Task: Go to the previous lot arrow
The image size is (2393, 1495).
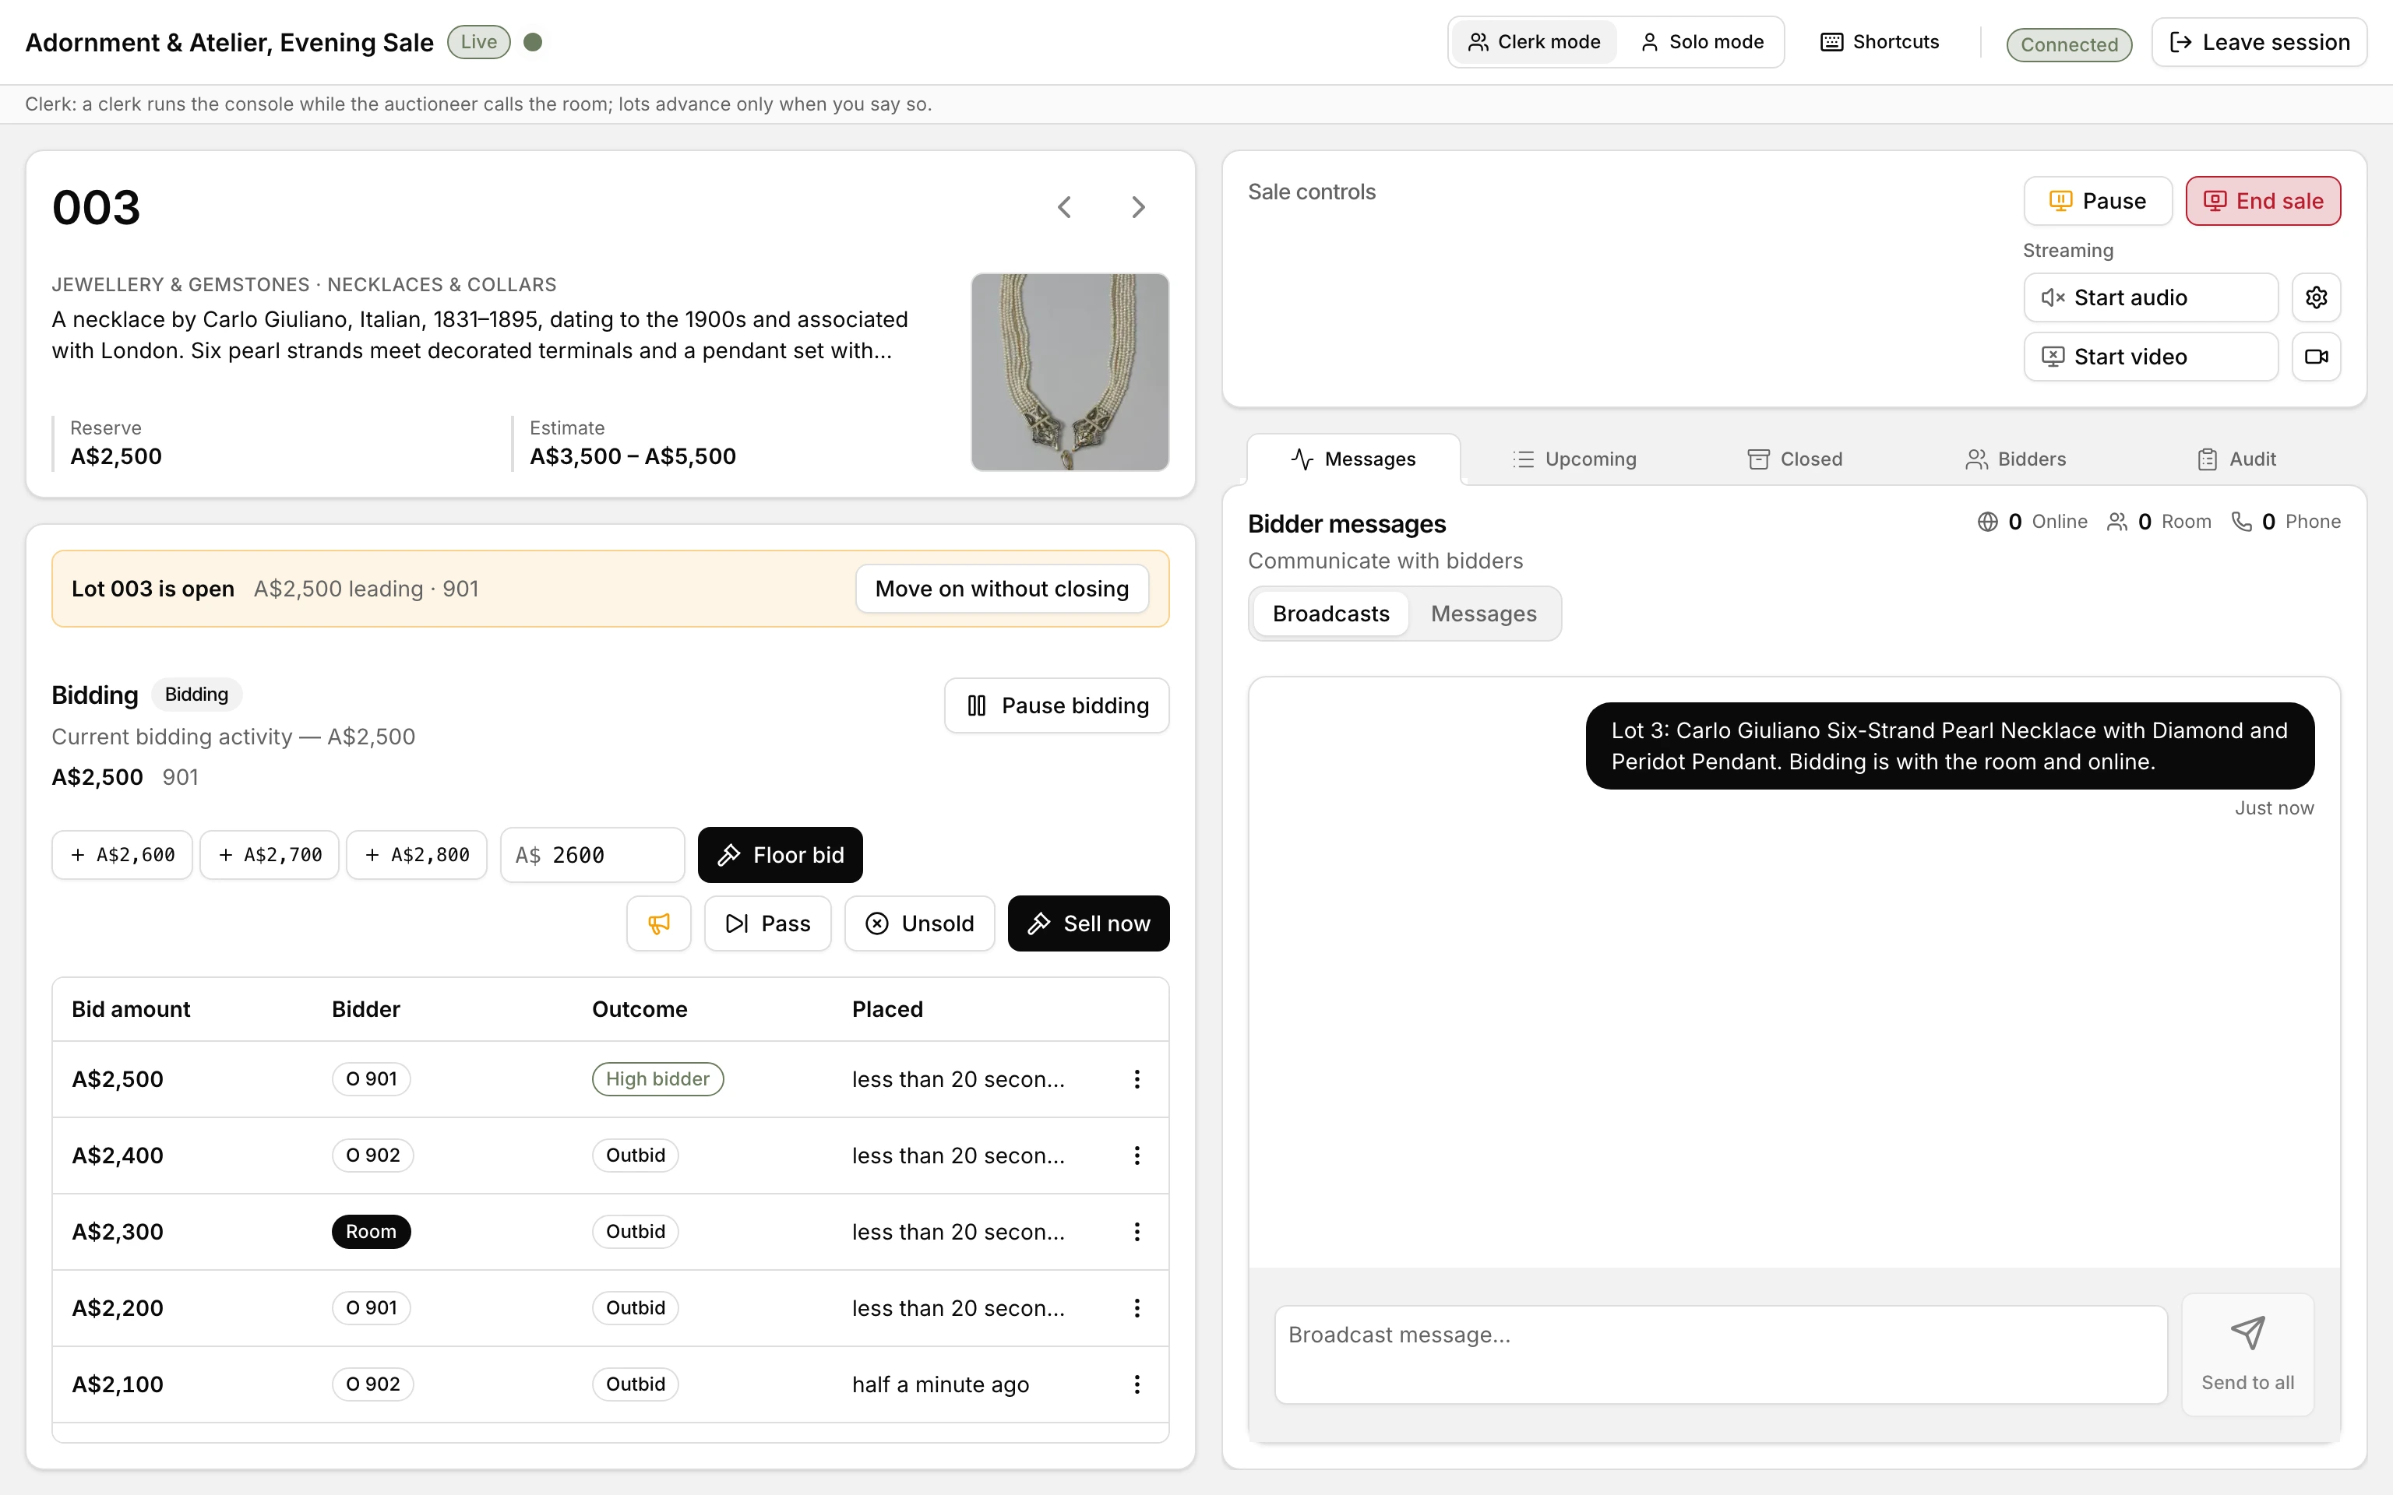Action: 1065,208
